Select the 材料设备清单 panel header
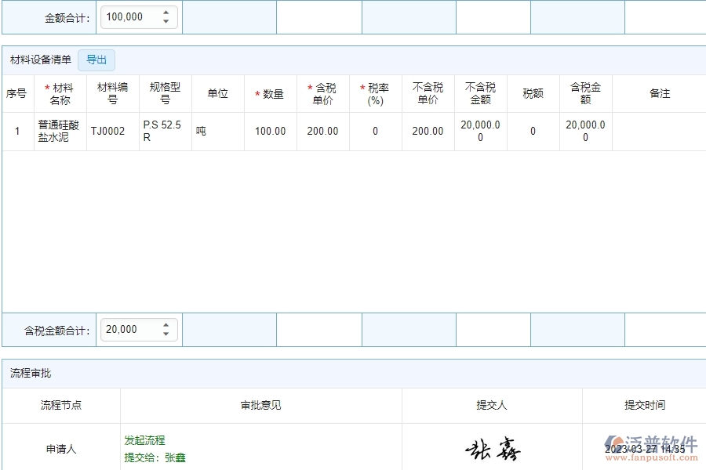 [x=39, y=60]
